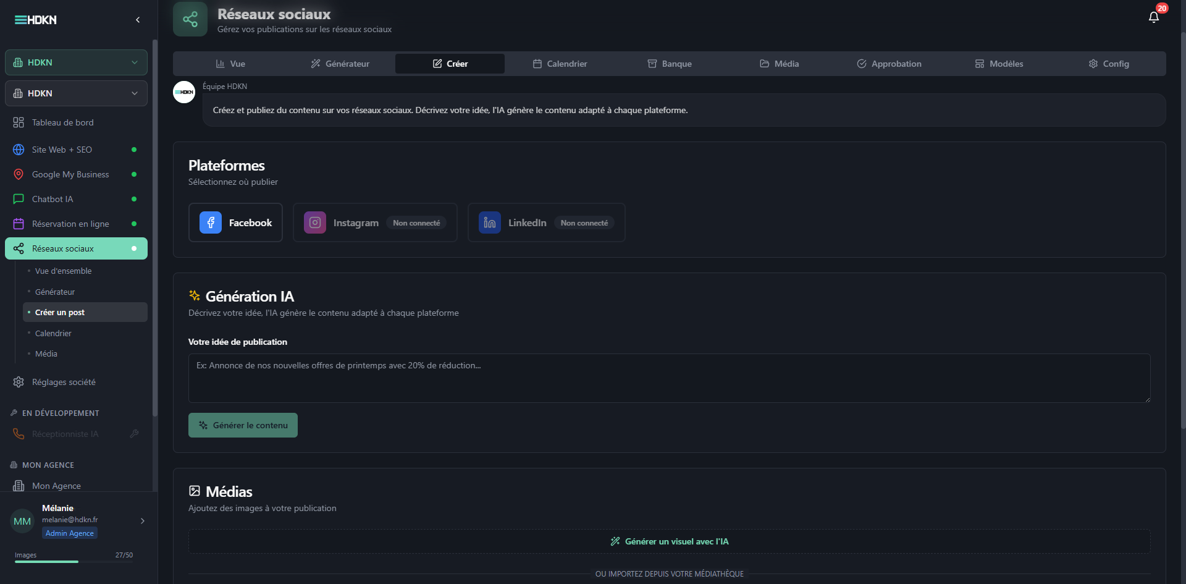This screenshot has height=584, width=1186.
Task: Click the sparkle icon beside Génération IA
Action: (x=195, y=295)
